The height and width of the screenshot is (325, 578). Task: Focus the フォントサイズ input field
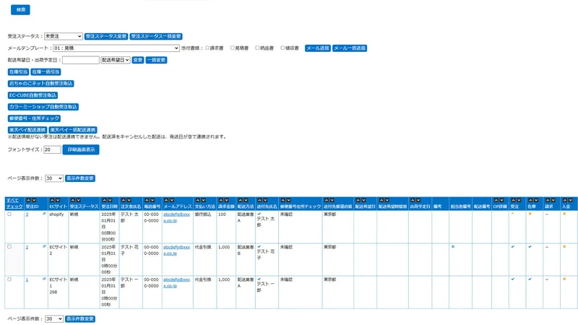52,149
